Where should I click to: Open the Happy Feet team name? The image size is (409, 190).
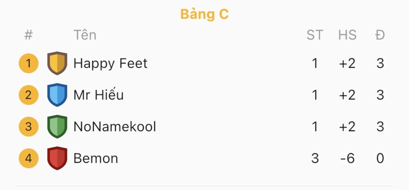[x=110, y=64]
